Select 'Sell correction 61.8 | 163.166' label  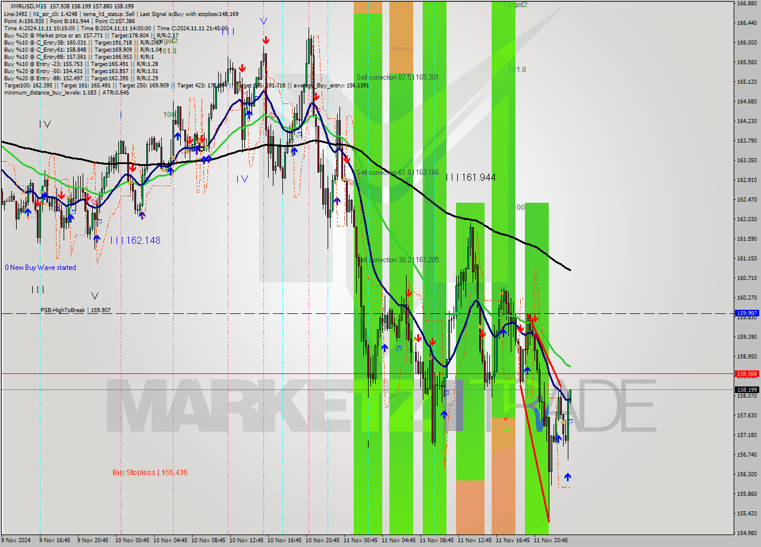click(398, 172)
